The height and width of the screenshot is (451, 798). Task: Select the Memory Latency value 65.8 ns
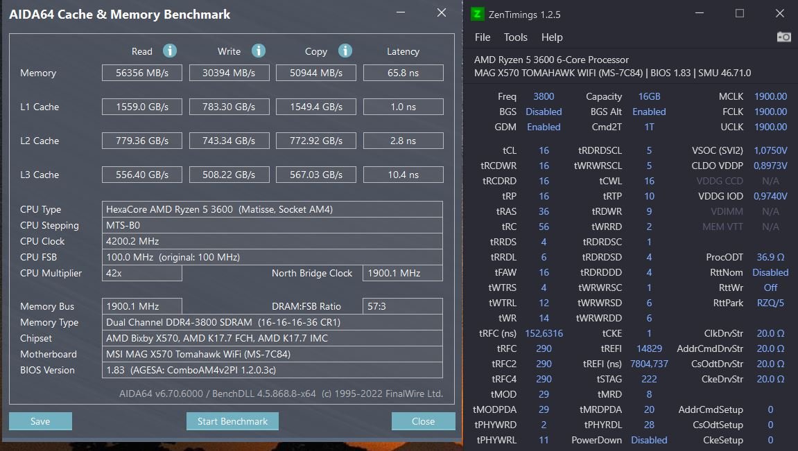click(x=403, y=73)
